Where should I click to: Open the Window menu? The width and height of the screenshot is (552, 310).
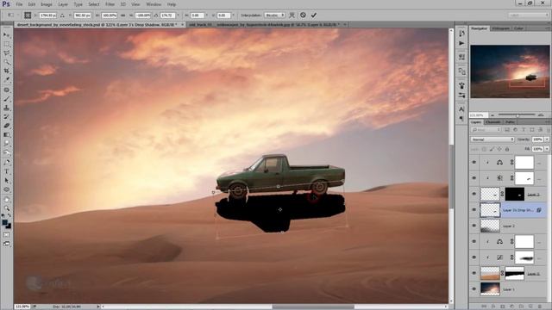[x=154, y=4]
